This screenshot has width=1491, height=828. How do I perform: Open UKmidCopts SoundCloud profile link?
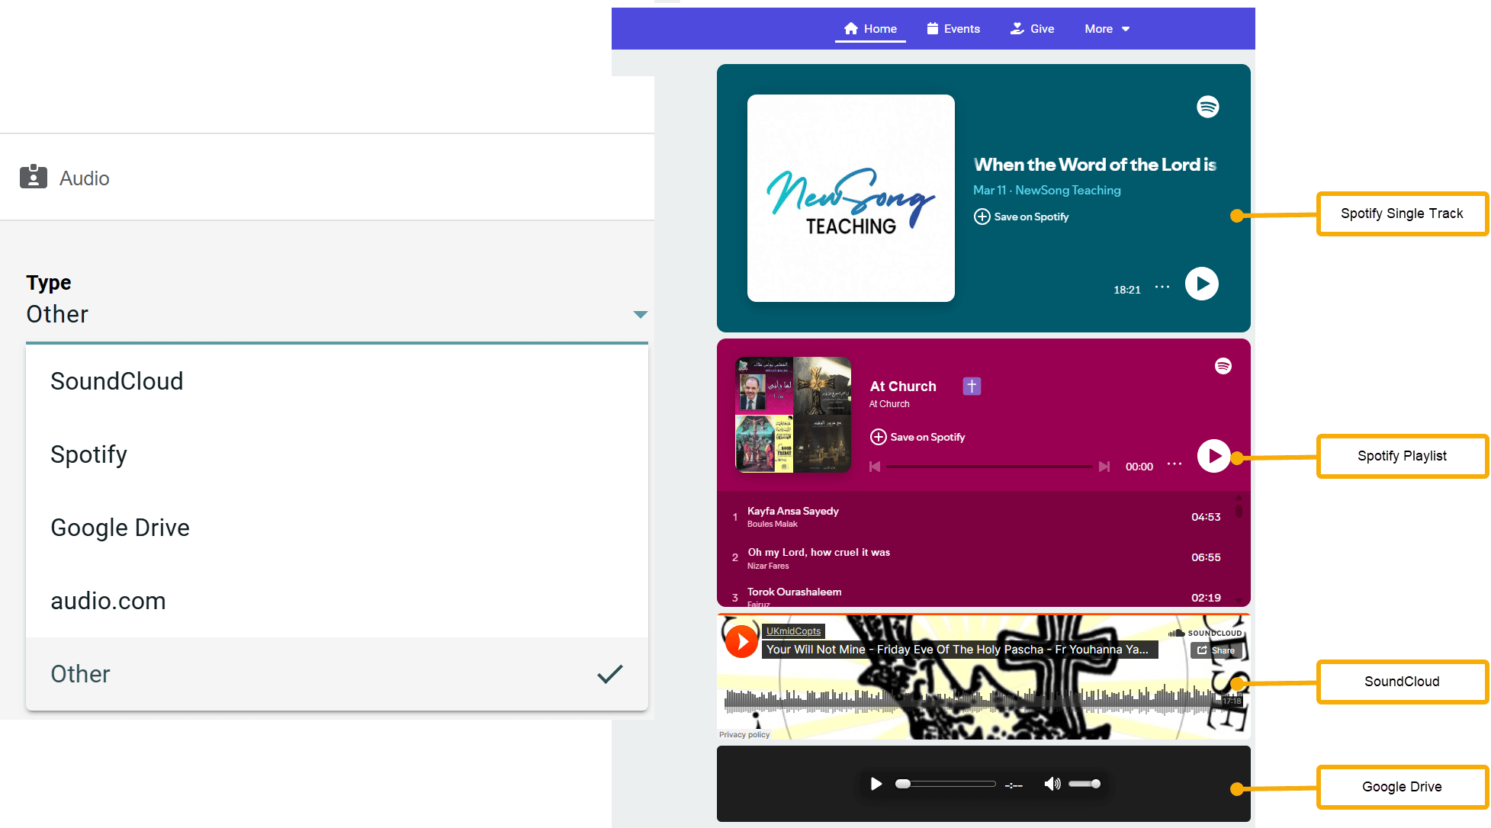tap(793, 631)
